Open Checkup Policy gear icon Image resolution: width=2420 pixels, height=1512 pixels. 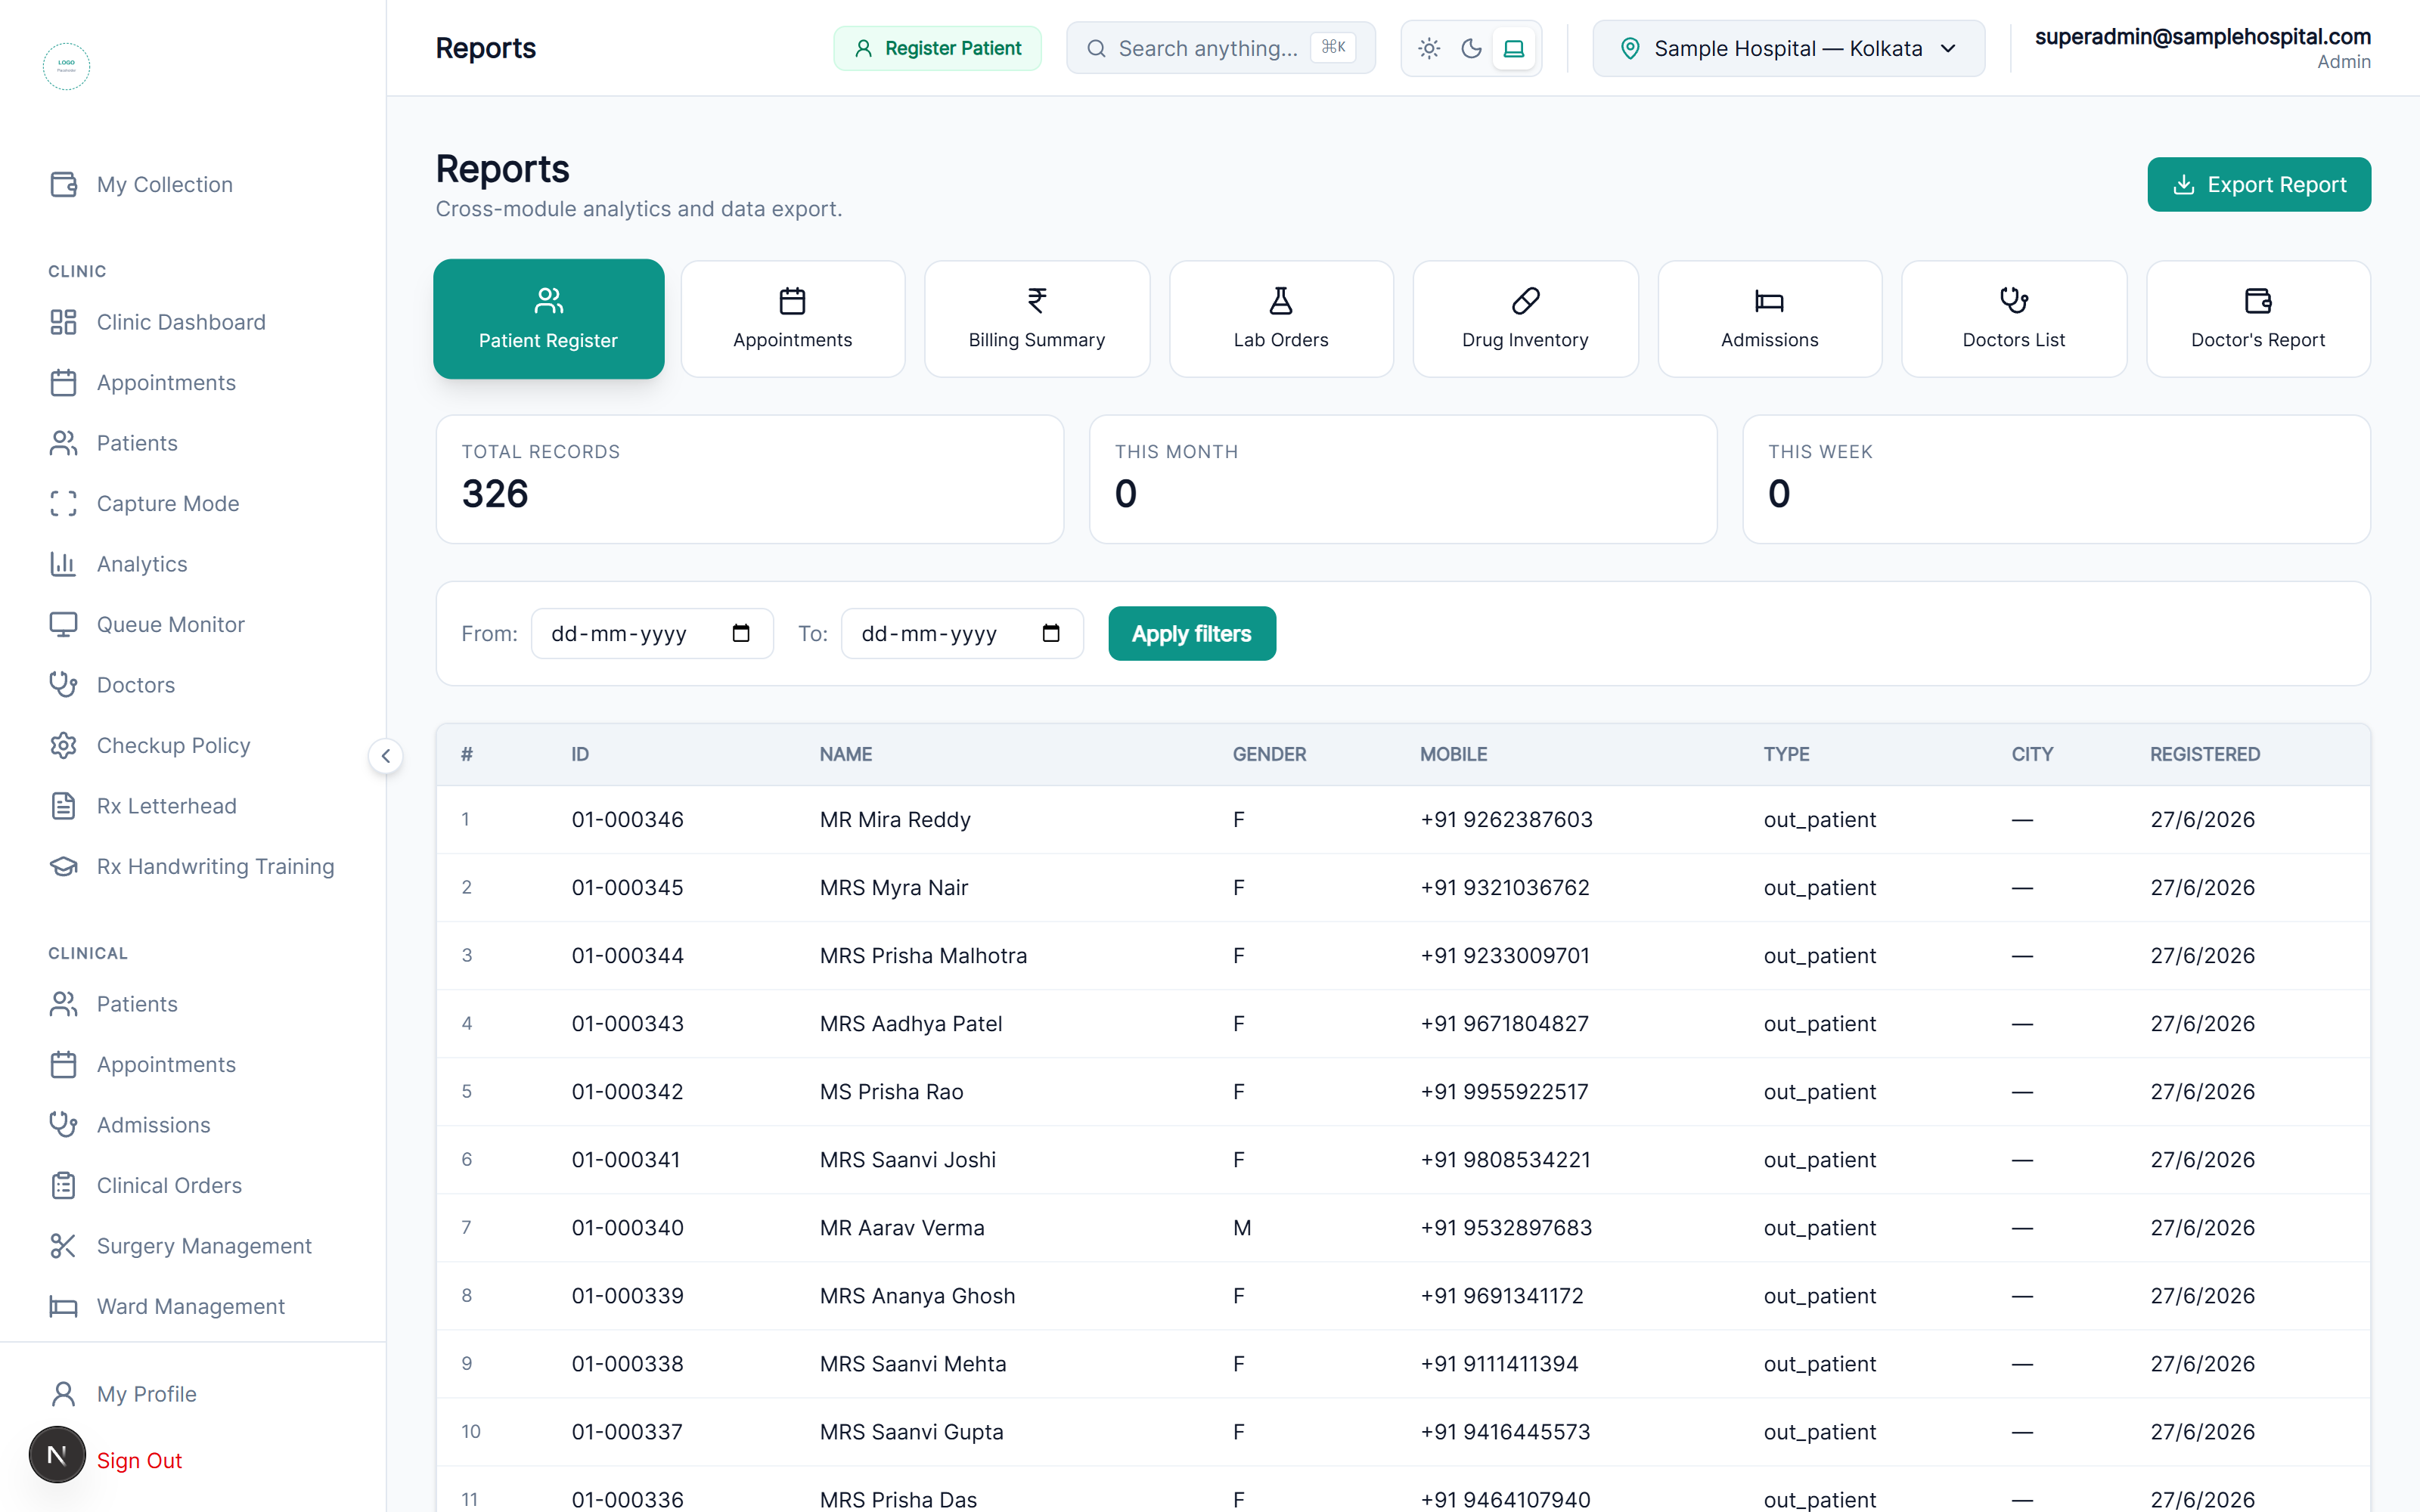(x=63, y=745)
